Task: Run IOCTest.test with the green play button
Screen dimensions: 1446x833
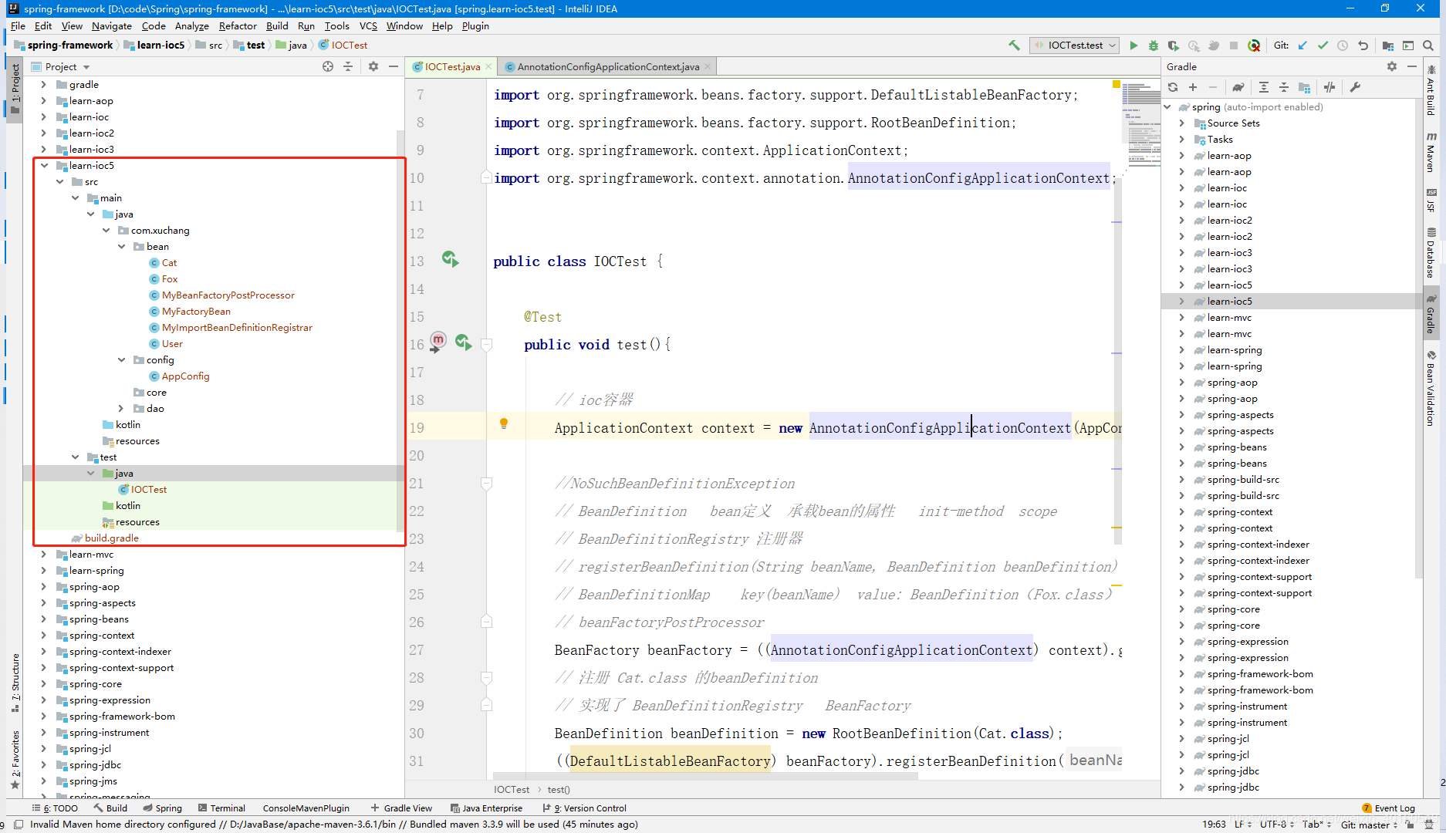Action: (x=1133, y=46)
